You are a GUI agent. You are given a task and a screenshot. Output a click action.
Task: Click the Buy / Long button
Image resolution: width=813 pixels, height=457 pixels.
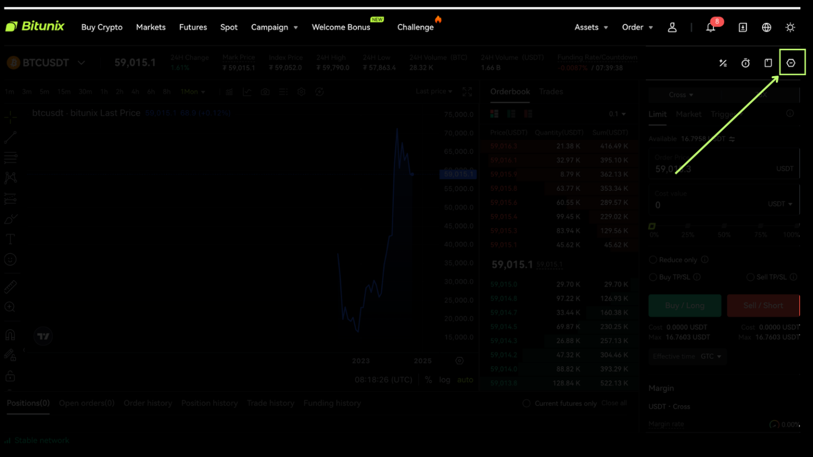(684, 305)
